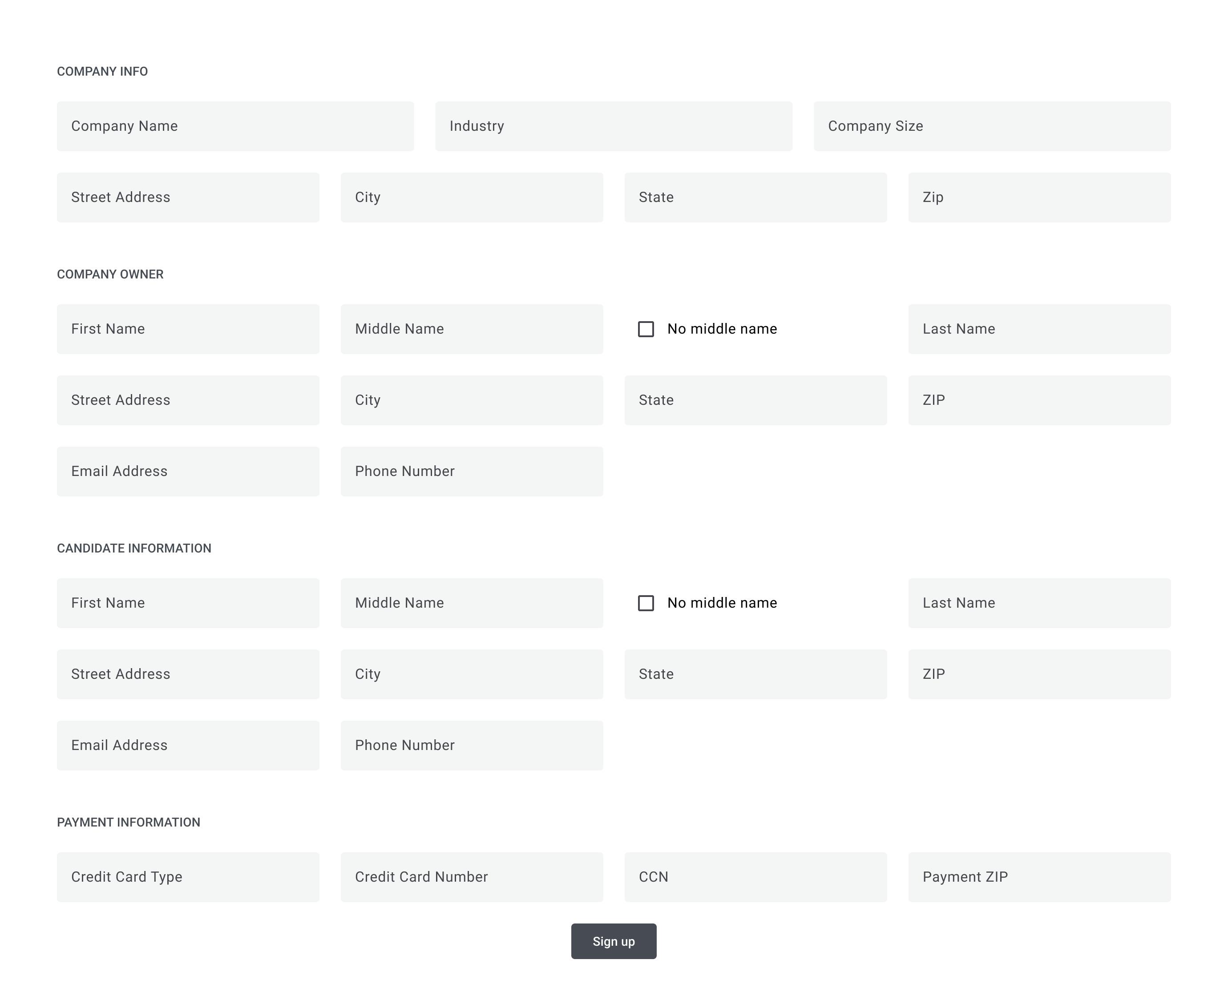Click the COMPANY OWNER section heading

110,274
